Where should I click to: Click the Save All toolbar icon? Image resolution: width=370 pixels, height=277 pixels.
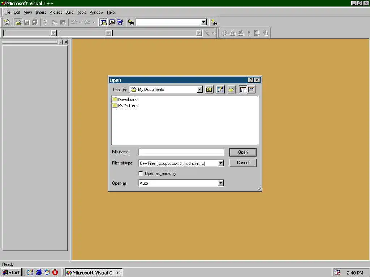[35, 22]
